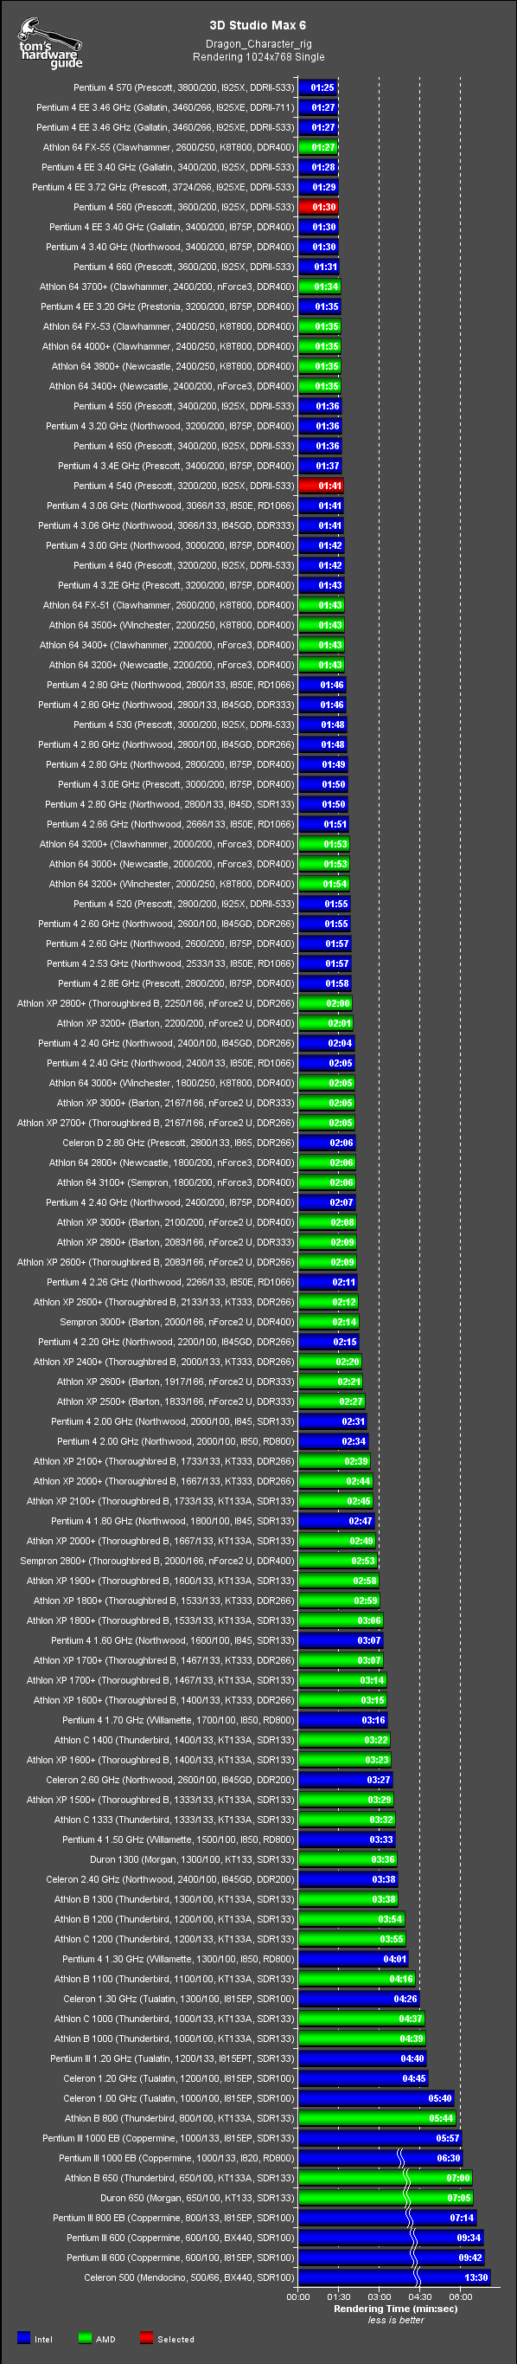Select the Pentium 4 3.0E GHz (Prescott) label
The width and height of the screenshot is (517, 2364).
tap(176, 784)
